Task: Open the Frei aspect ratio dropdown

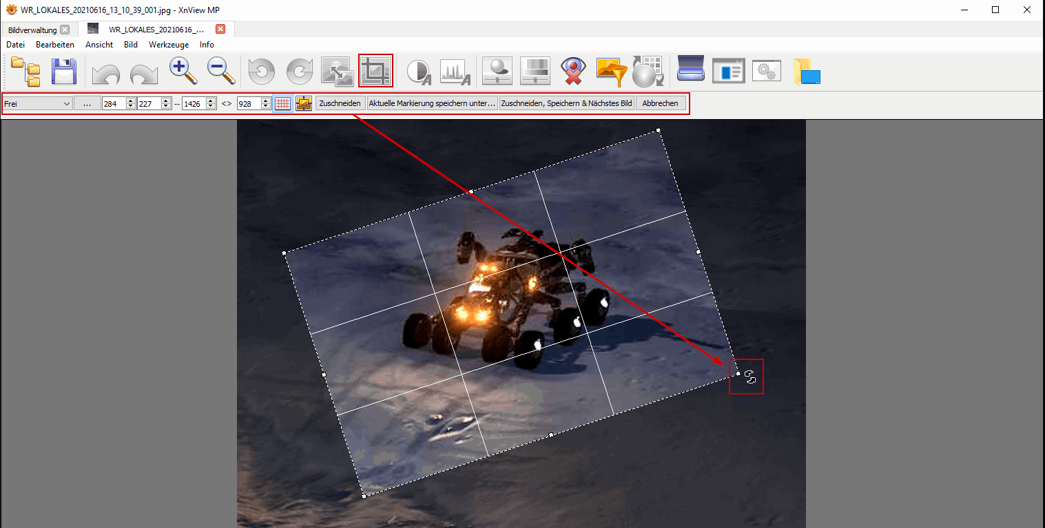Action: tap(37, 103)
